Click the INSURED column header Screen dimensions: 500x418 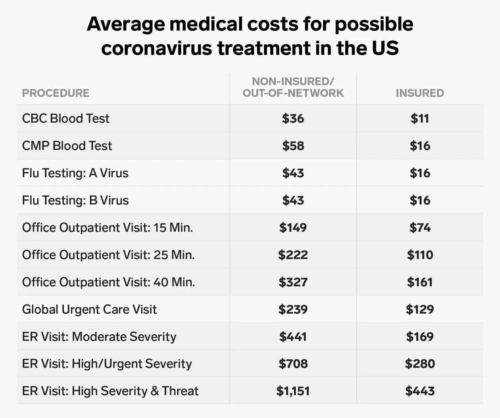coord(420,93)
